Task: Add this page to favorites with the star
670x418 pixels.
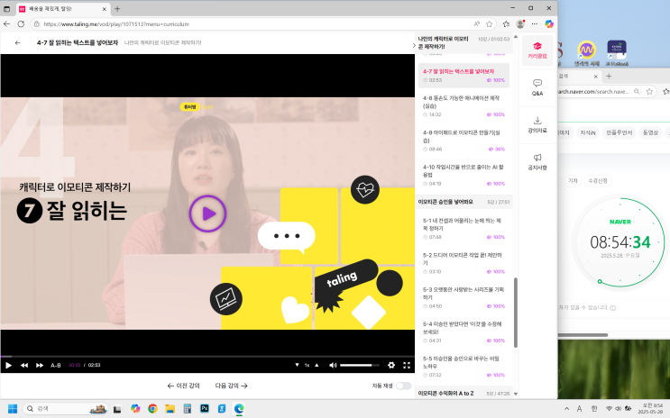Action: coord(490,24)
